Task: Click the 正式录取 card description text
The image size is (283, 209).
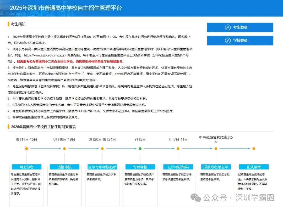Action: pyautogui.click(x=253, y=182)
